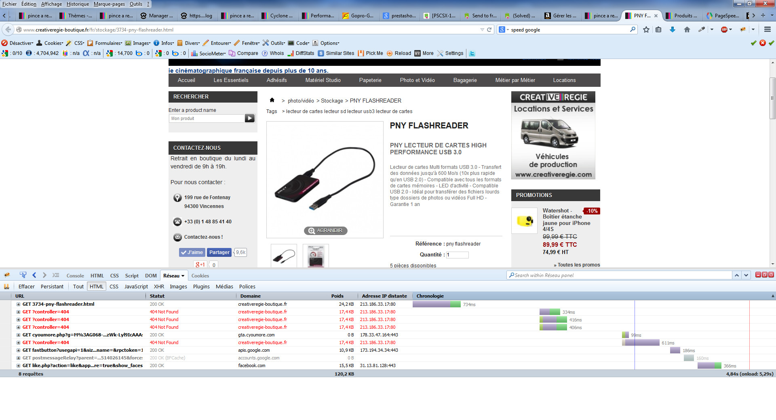The width and height of the screenshot is (776, 420).
Task: Open the Réseau tab dropdown arrow
Action: click(183, 276)
